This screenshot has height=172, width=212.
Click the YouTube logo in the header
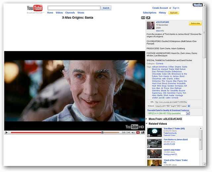click(35, 8)
